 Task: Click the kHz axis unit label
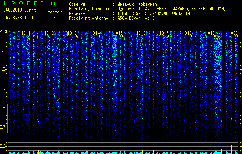3,31
